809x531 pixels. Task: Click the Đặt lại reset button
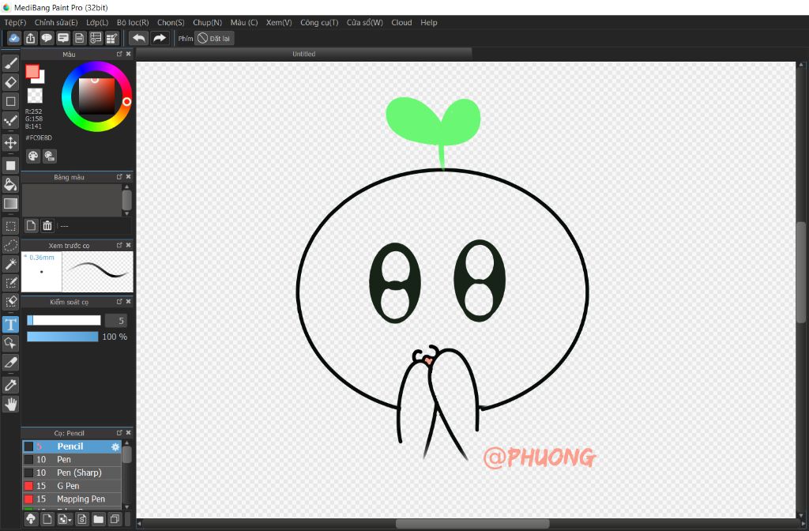[x=214, y=38]
